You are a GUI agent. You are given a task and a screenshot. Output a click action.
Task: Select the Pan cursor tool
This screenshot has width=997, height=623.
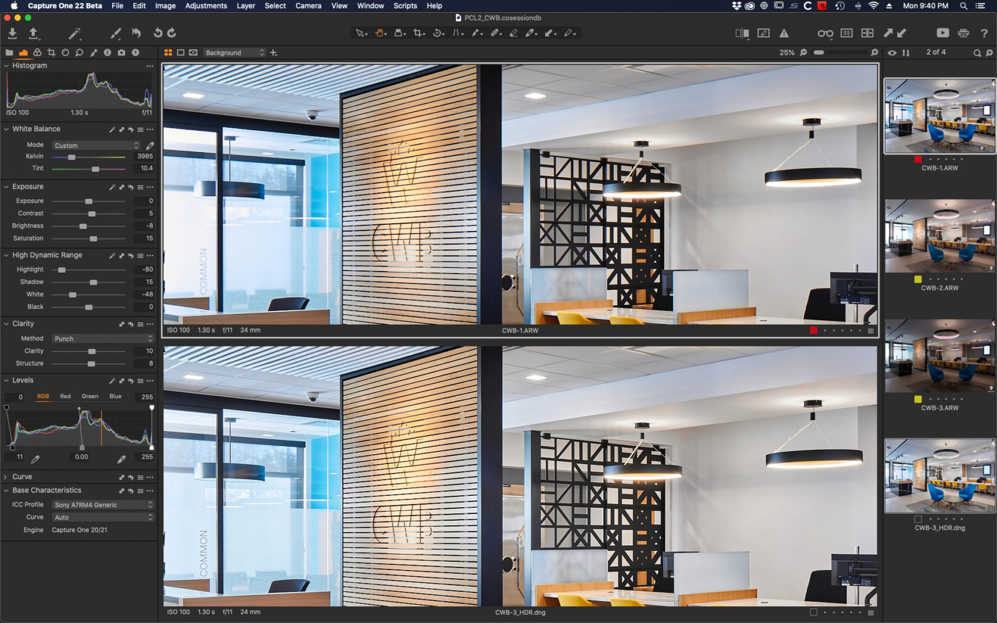tap(379, 32)
